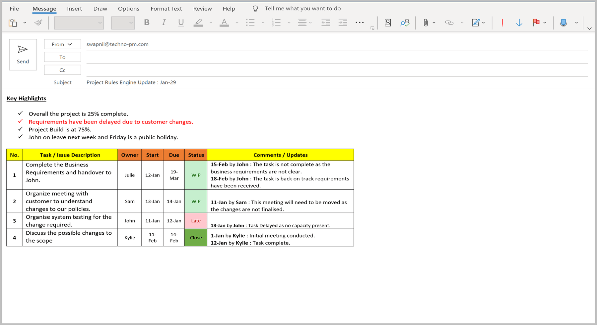Toggle bulleted list
Screen dimensions: 597x325
pos(250,23)
